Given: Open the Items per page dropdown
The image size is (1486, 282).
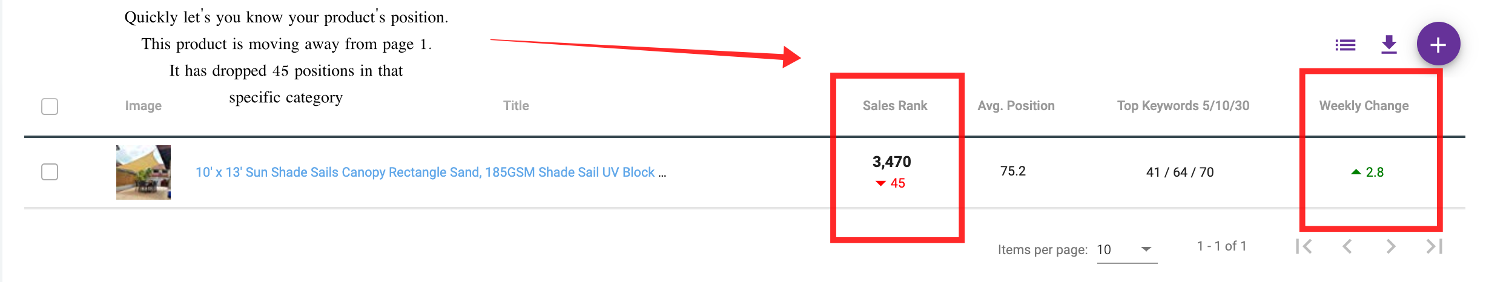Looking at the screenshot, I should click(x=1127, y=249).
